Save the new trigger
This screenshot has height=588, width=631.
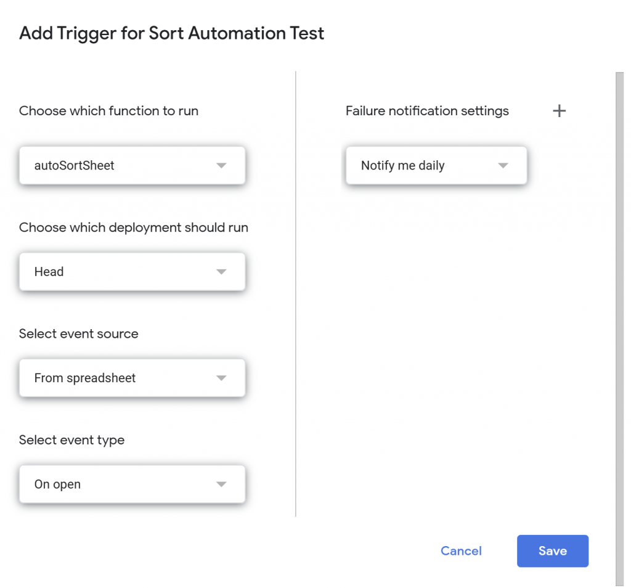point(552,551)
